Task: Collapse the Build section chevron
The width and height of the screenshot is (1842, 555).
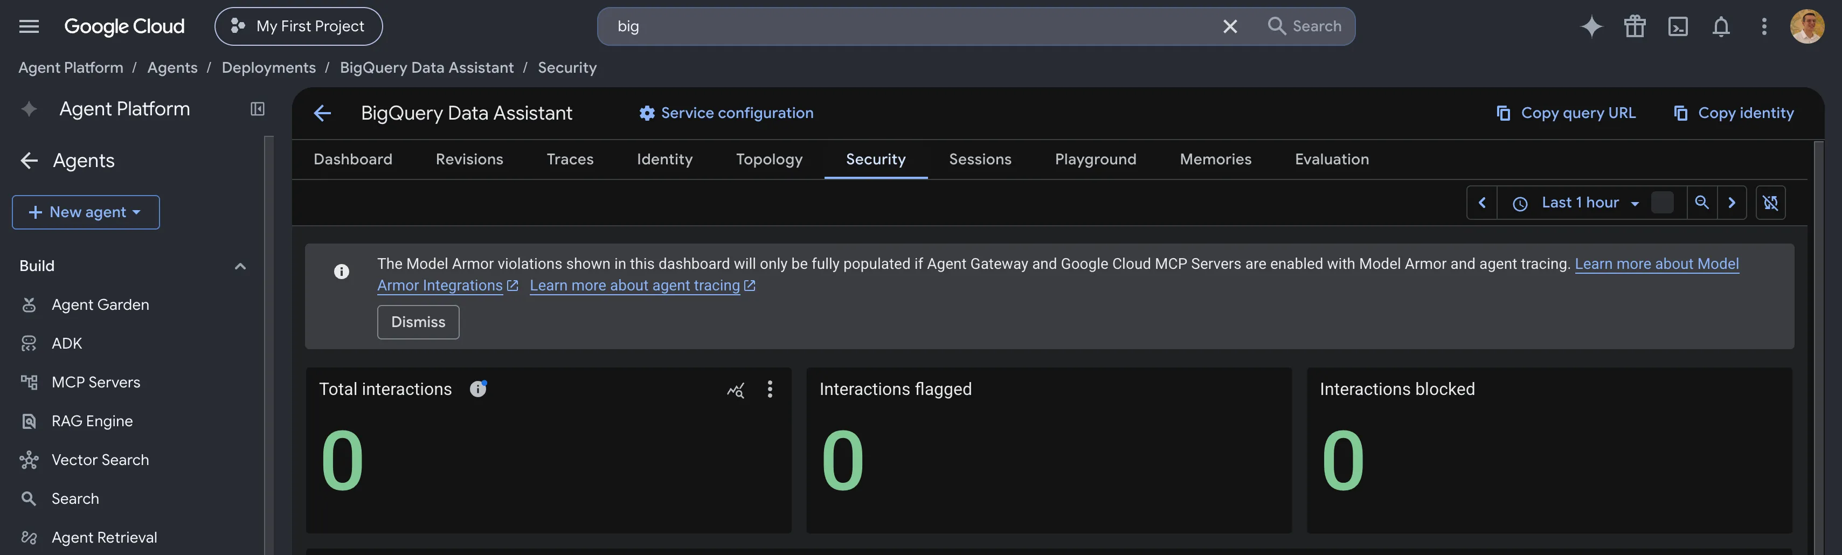Action: 240,266
